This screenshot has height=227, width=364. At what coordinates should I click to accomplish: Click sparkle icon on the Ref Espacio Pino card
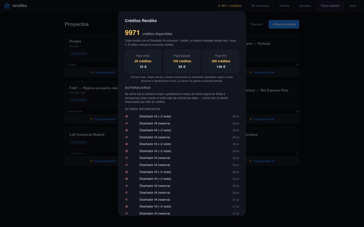pyautogui.click(x=250, y=119)
